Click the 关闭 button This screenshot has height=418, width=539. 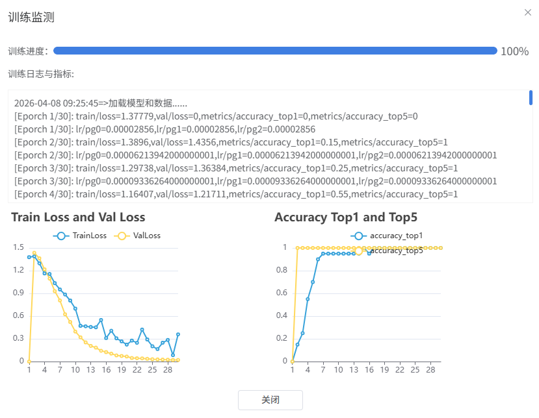[x=270, y=400]
